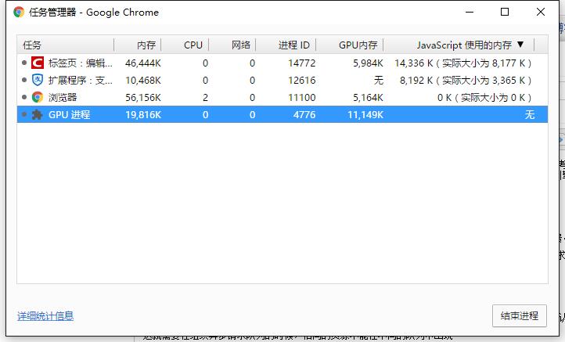Sort by 进程 ID column header
565x342 pixels.
click(294, 45)
